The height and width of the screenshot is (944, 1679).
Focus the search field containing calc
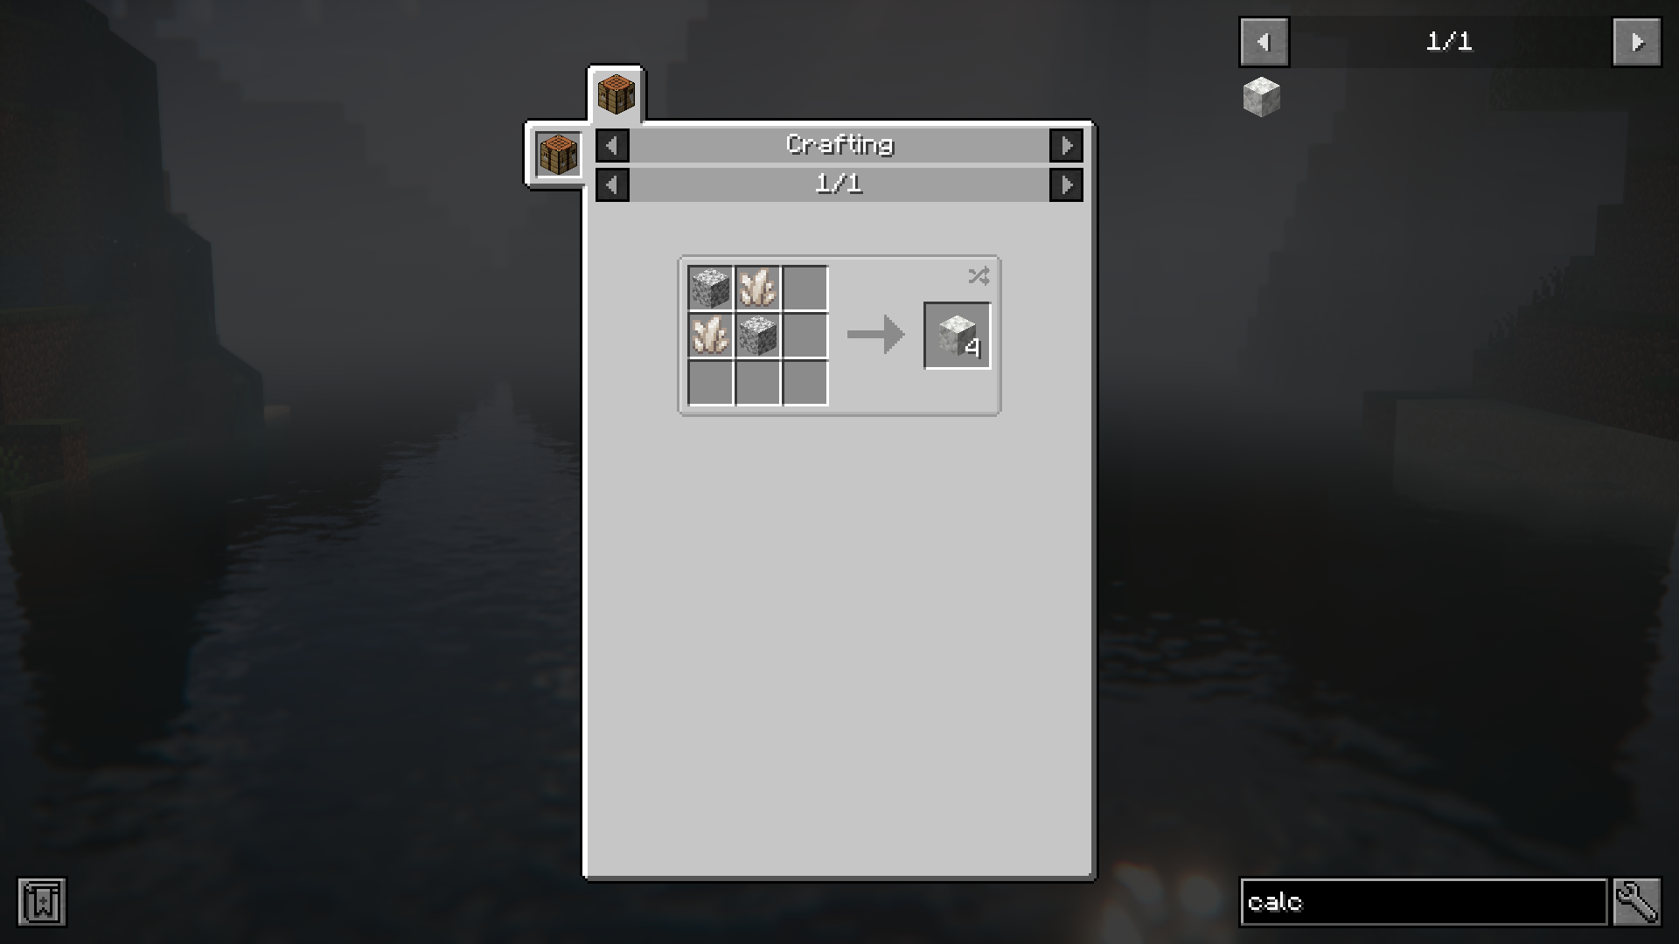[1424, 902]
